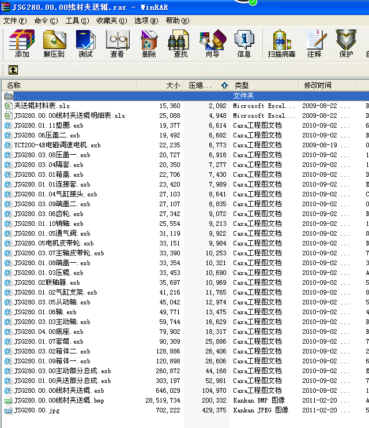Screen dimensions: 369x428
Task: Sort by 大小 column header
Action: 160,85
